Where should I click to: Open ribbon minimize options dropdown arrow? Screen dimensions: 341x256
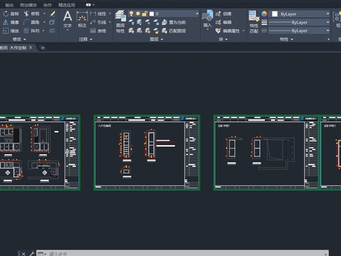[x=94, y=5]
